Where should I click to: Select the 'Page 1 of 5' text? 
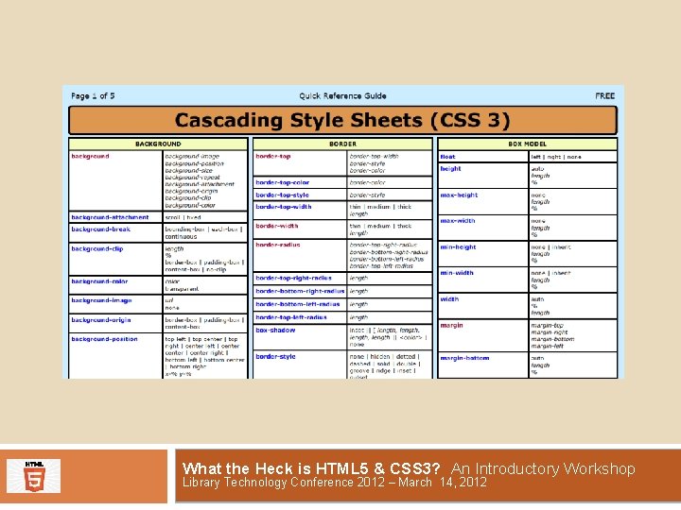pos(93,95)
